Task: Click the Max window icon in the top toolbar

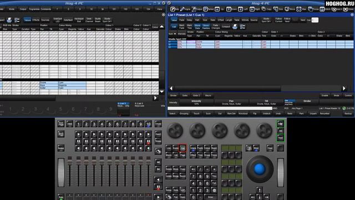Action: pos(299,9)
